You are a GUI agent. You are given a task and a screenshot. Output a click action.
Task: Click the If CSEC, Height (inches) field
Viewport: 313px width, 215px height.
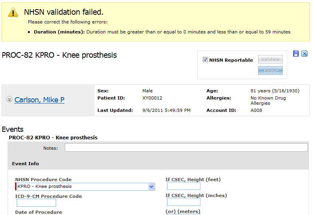point(184,202)
